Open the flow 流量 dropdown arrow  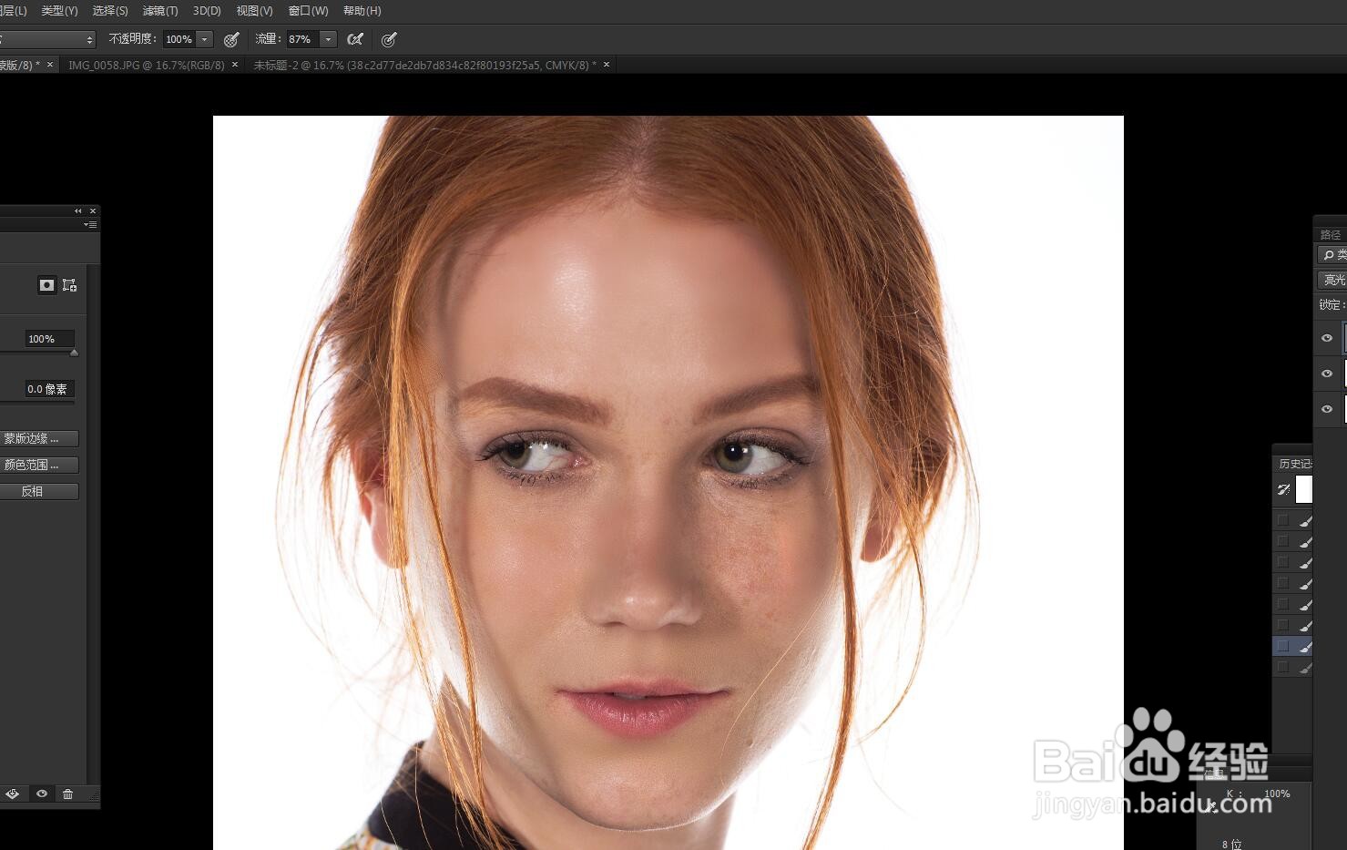(x=328, y=39)
